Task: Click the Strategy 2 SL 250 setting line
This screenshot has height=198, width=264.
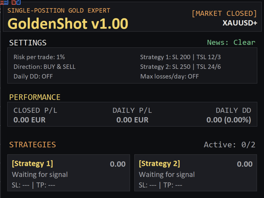Action: [x=180, y=67]
